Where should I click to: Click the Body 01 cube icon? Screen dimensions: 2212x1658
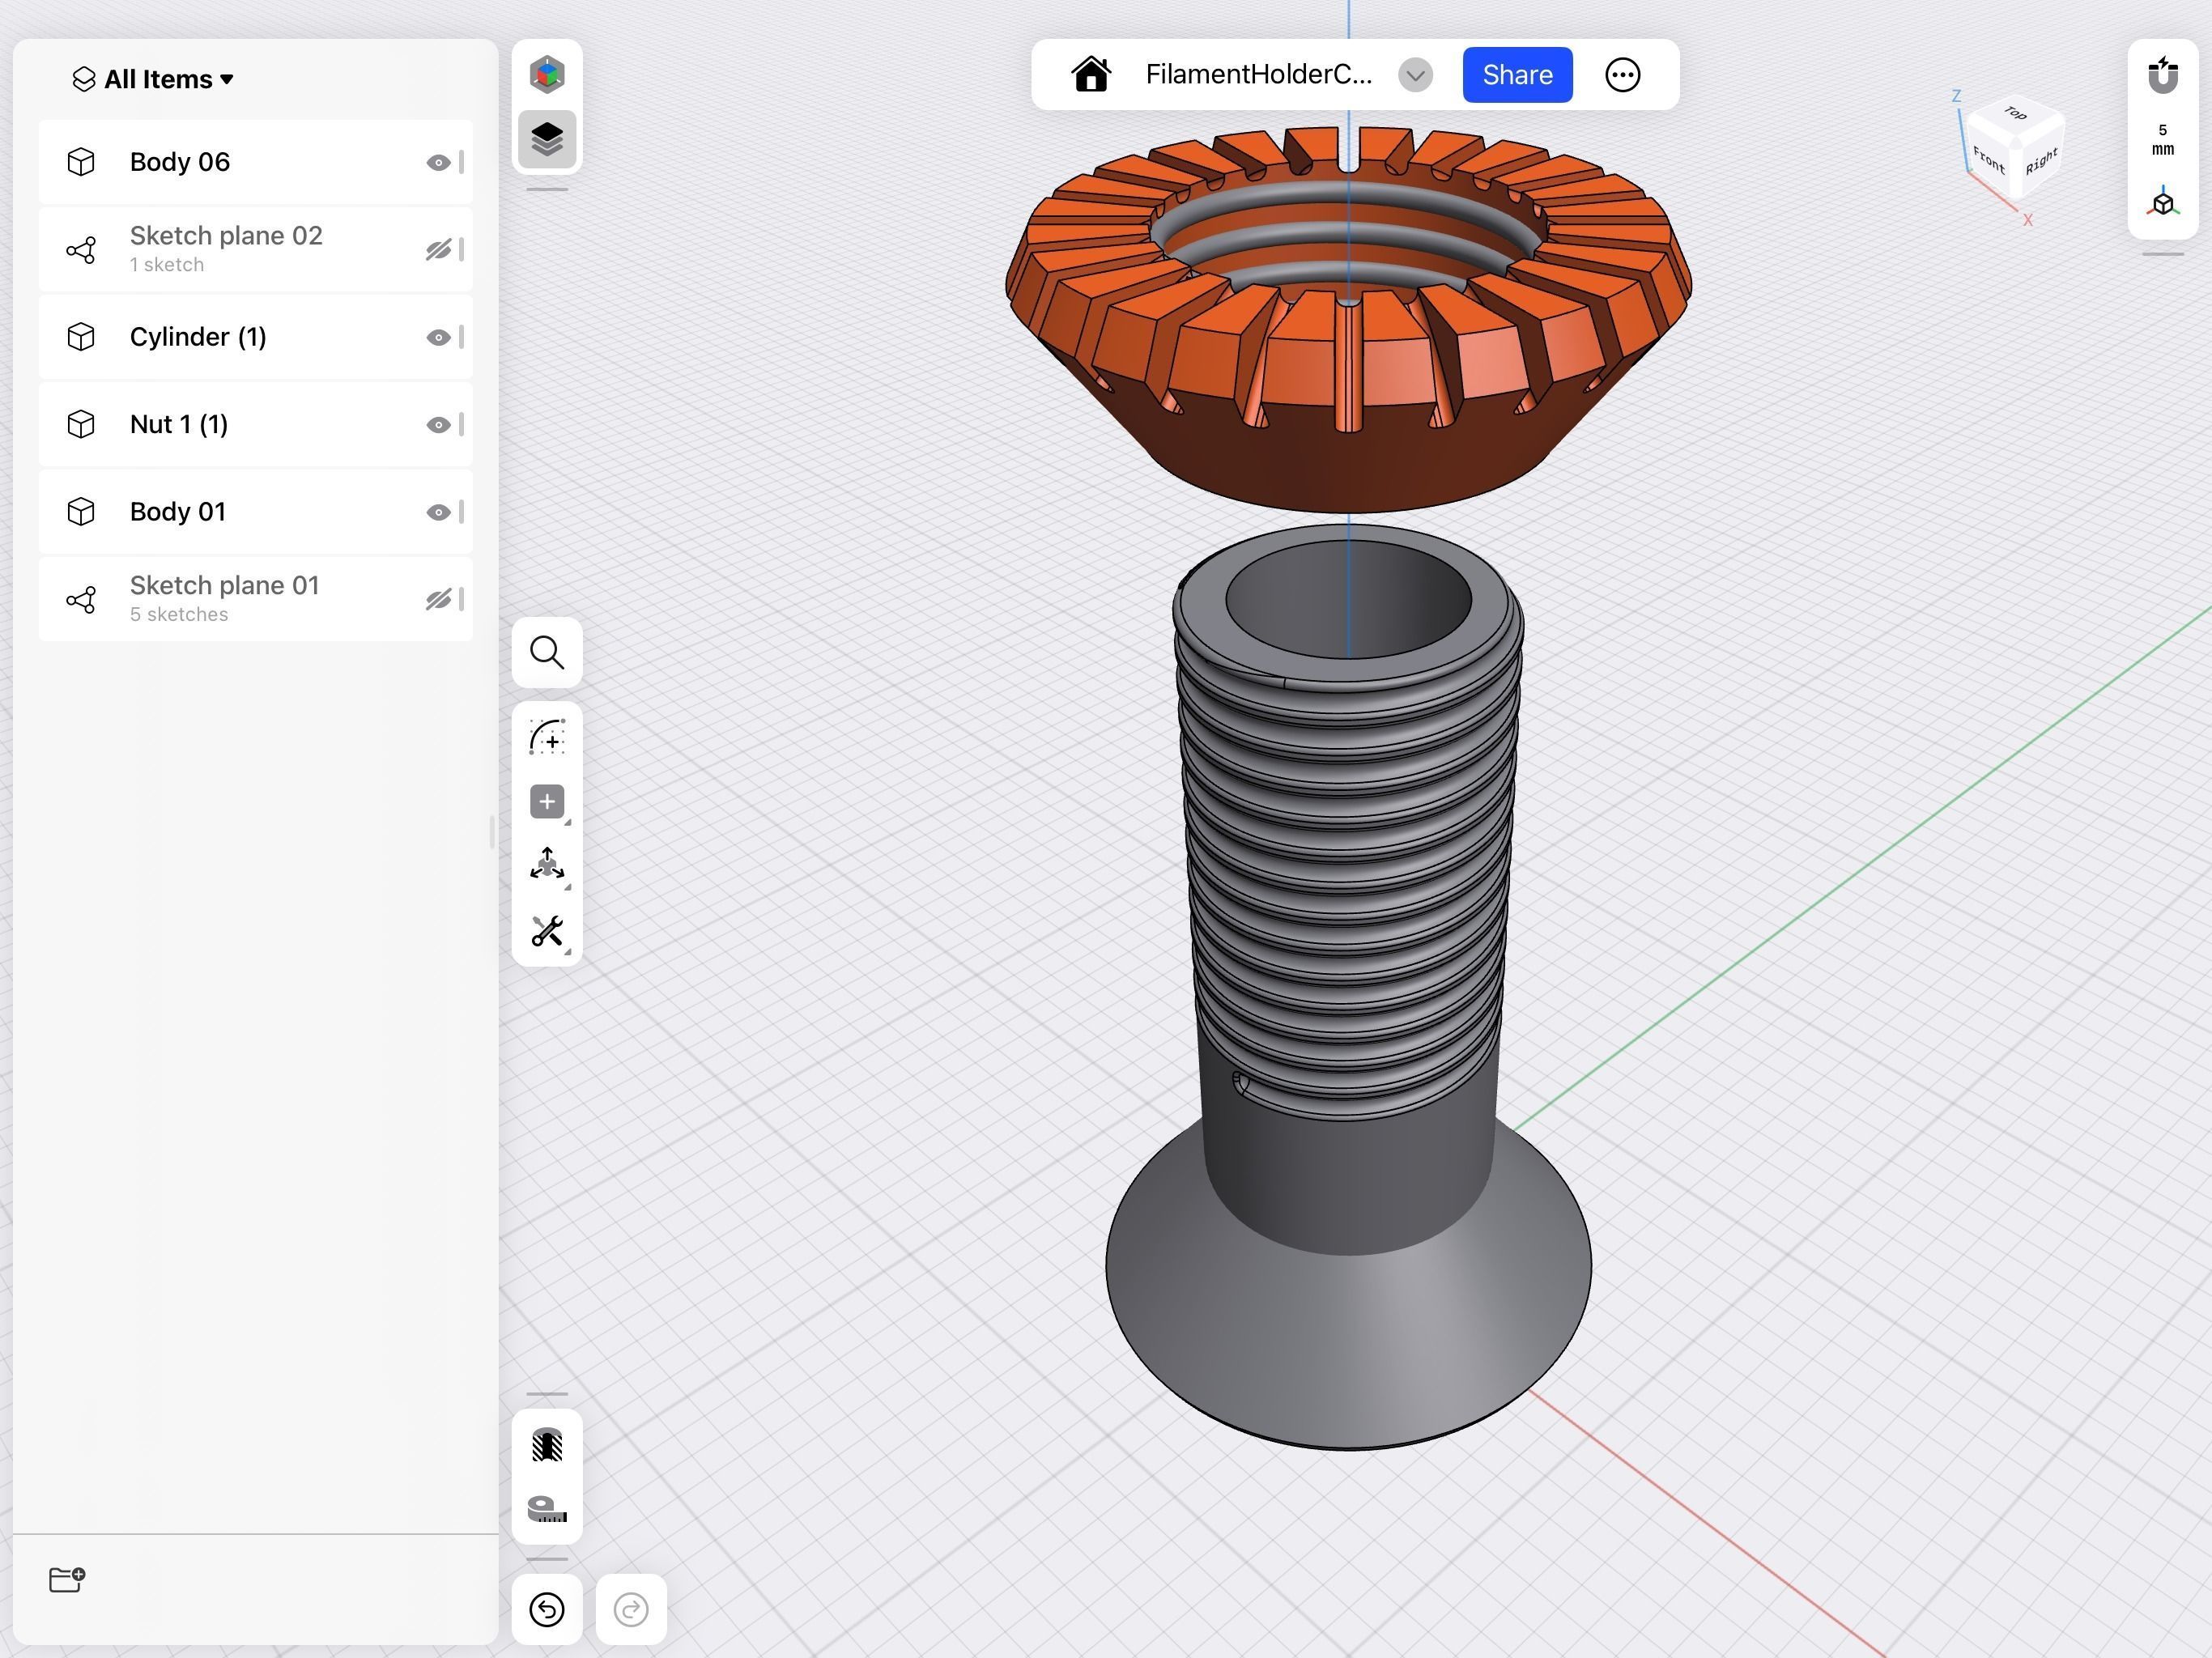(81, 512)
